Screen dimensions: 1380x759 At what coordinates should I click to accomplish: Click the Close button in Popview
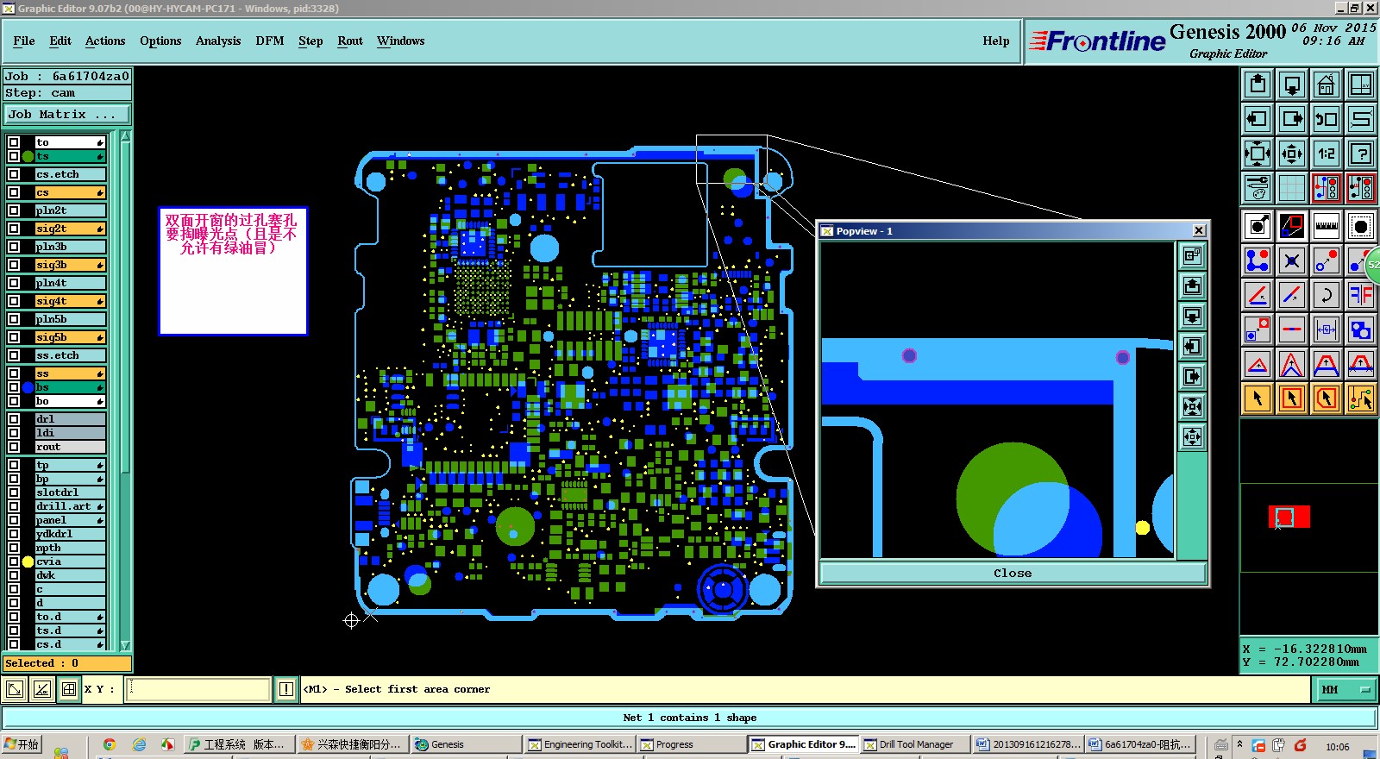[1013, 573]
